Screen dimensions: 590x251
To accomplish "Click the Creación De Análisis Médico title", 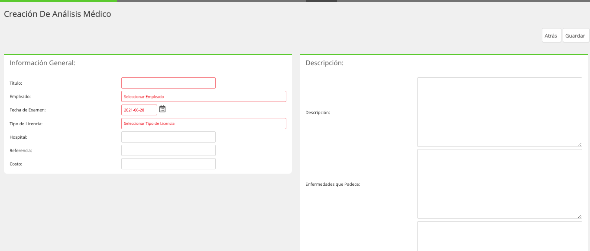I will click(x=58, y=14).
